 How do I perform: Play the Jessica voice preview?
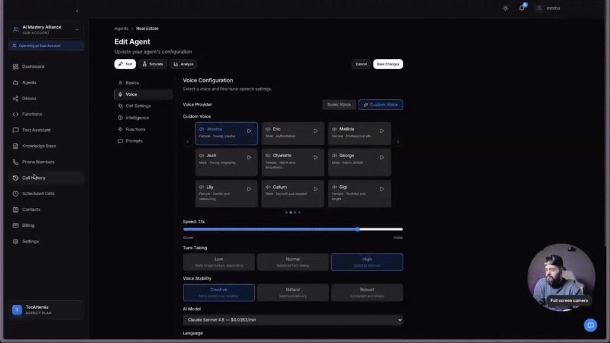click(249, 131)
